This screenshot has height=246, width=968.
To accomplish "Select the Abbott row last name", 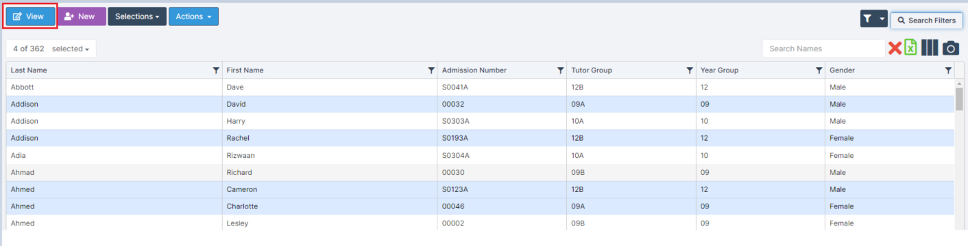I will [x=22, y=87].
